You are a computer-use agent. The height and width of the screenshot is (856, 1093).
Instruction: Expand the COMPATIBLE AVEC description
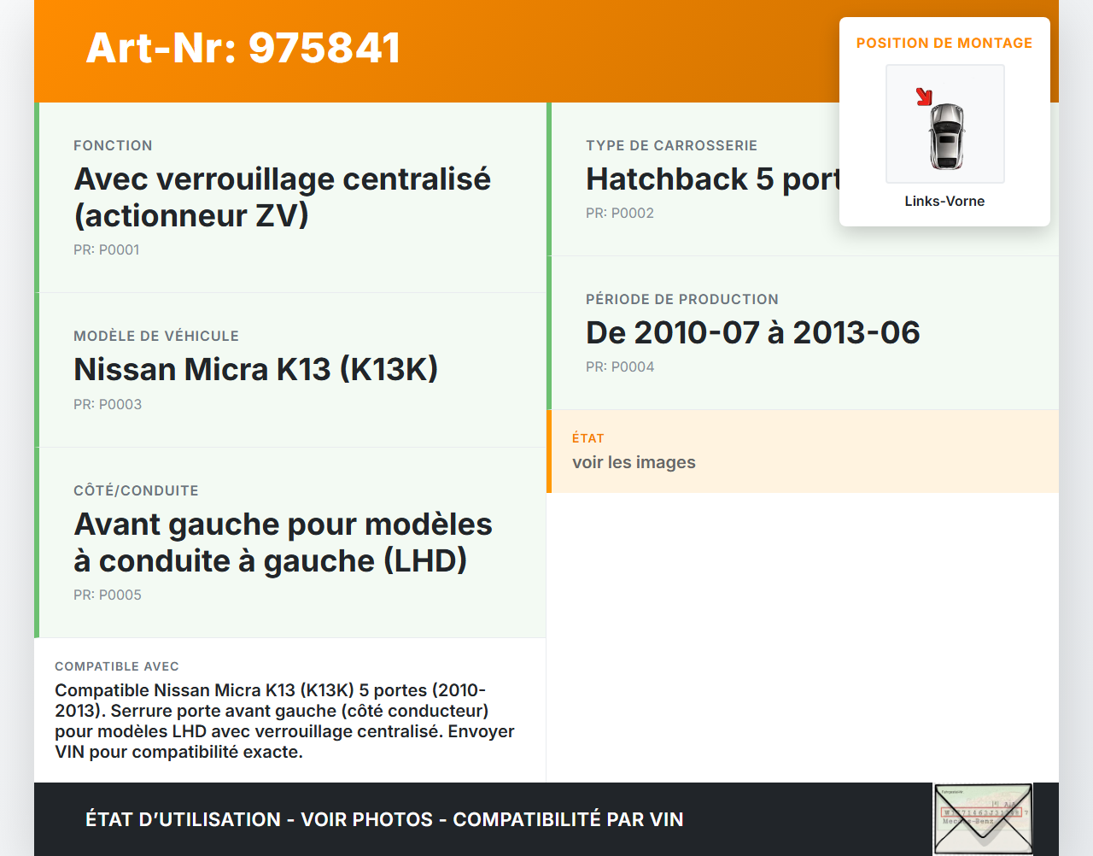pos(284,720)
